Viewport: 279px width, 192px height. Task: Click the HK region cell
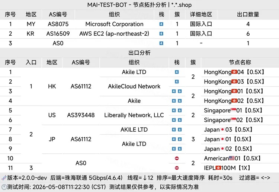52,86
